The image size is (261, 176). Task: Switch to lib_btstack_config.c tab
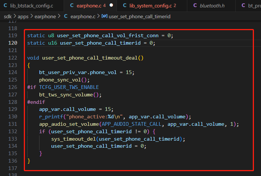[x=32, y=6]
